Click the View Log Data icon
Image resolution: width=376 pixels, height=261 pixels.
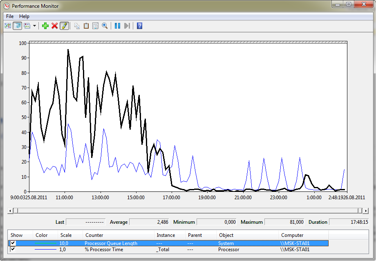tap(18, 26)
